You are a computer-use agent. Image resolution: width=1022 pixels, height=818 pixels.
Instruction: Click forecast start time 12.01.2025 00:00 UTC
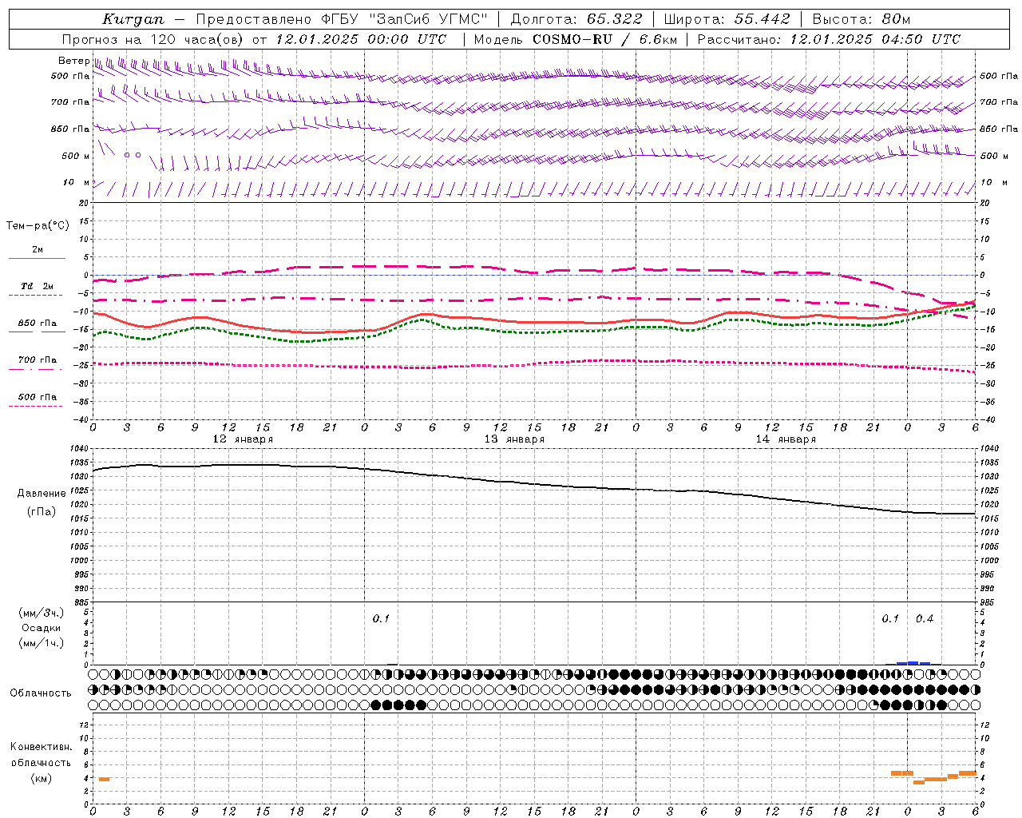pyautogui.click(x=361, y=39)
